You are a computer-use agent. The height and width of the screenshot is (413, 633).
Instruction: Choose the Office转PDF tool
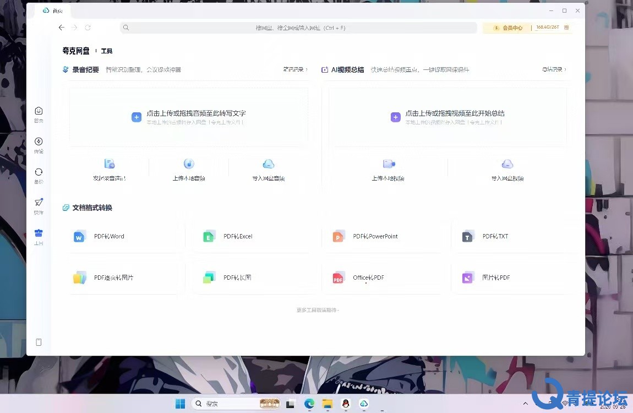click(383, 278)
